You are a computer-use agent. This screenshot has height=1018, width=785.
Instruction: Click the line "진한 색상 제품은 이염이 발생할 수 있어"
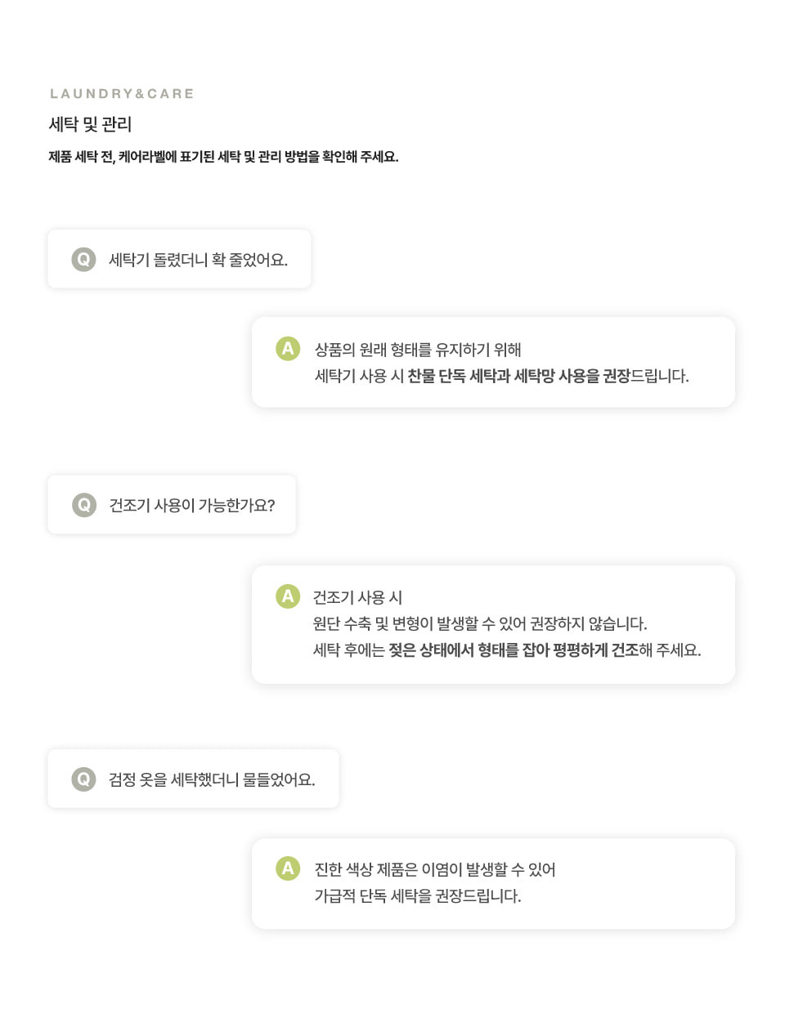coord(435,869)
